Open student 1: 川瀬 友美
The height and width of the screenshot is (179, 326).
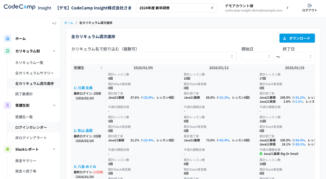(83, 88)
